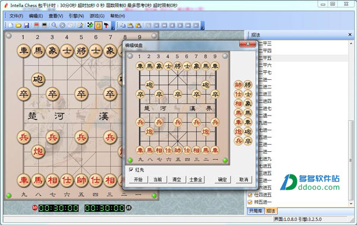Select black 砲 piece in palette
Image resolution: width=357 pixels, height=225 pixels.
click(x=248, y=132)
